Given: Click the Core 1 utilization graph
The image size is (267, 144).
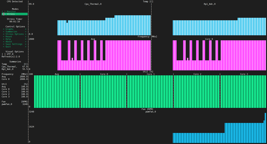Looking at the screenshot, I should coord(150,91).
